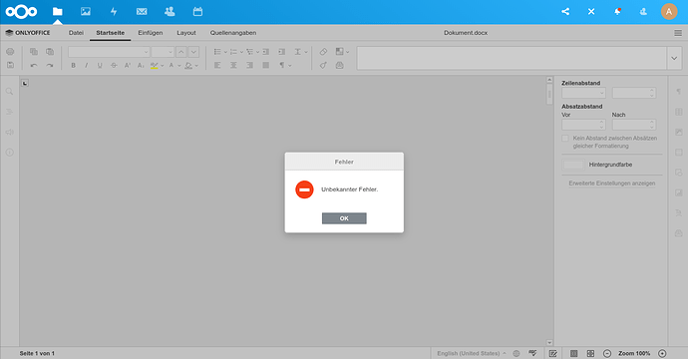Open the Nextcloud Mail envelope icon
The image size is (688, 359).
[x=142, y=11]
